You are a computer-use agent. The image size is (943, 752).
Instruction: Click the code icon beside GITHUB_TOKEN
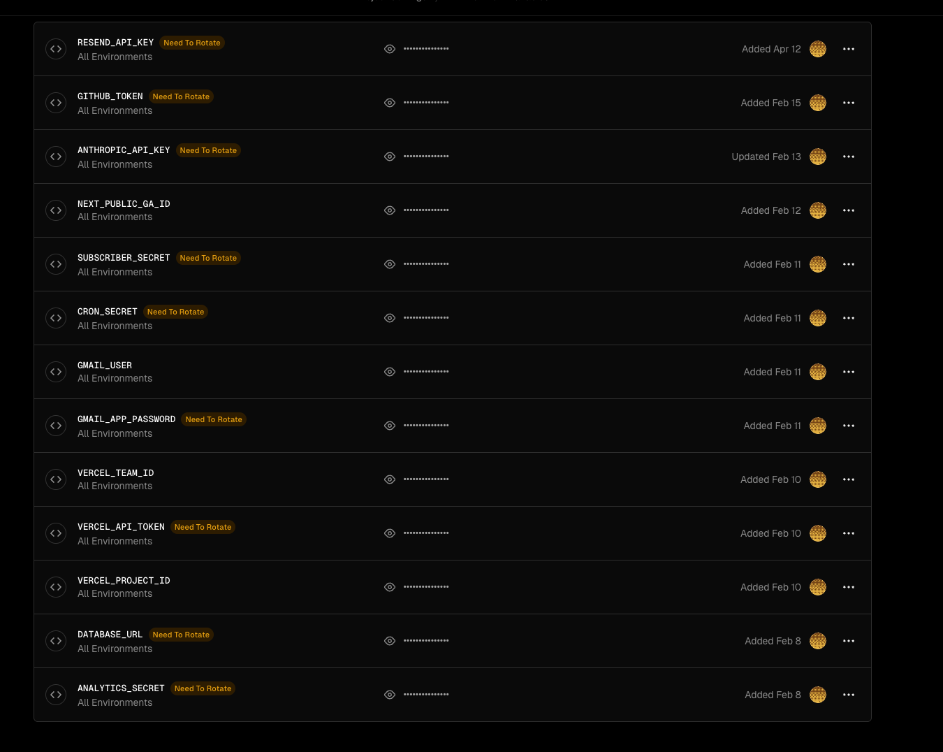point(56,103)
